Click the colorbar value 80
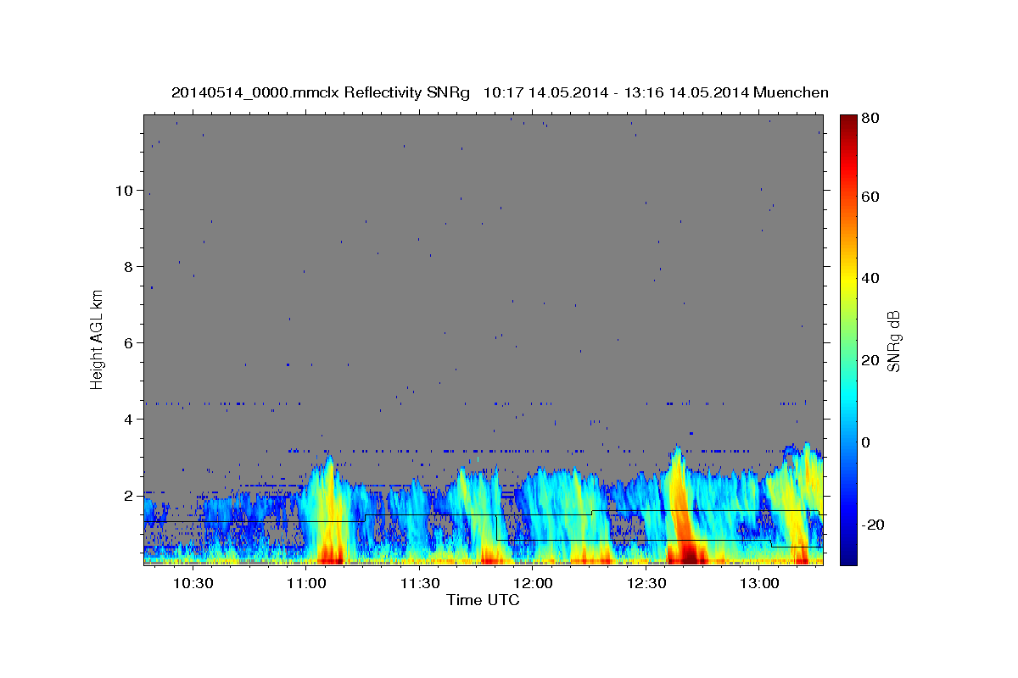Screen dimensions: 1018x678 click(x=871, y=118)
